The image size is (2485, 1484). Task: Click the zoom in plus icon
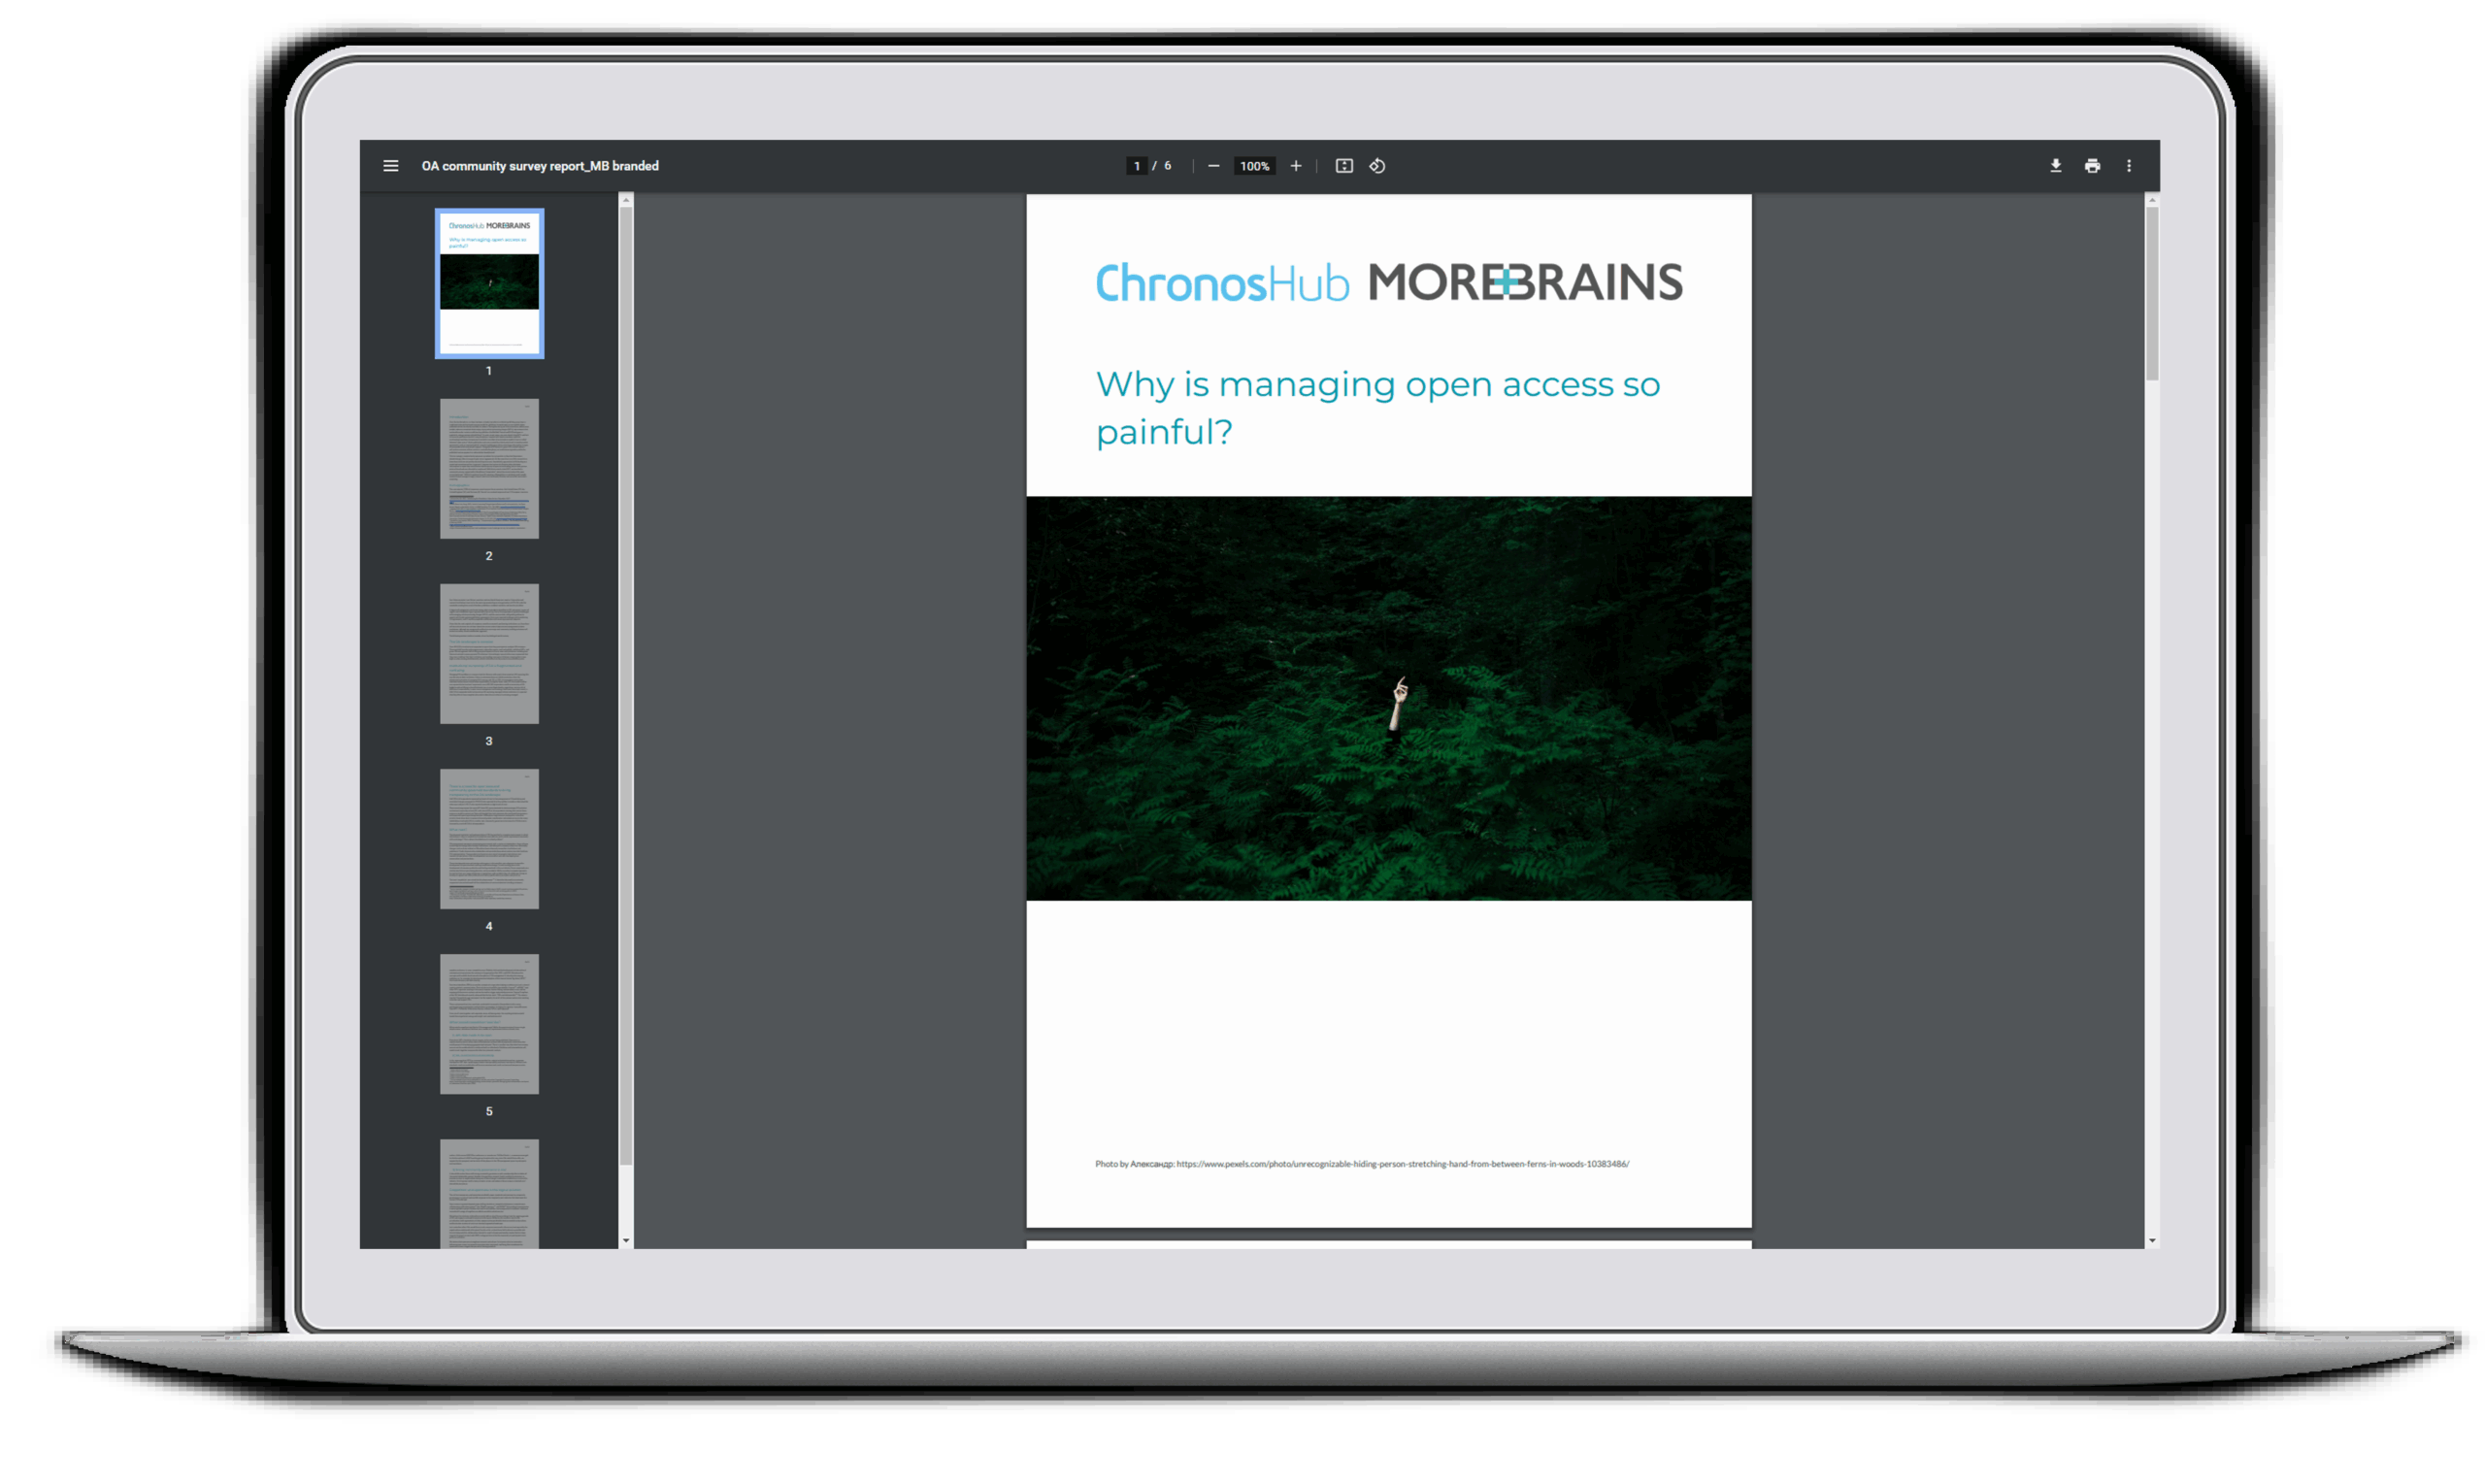(x=1296, y=166)
